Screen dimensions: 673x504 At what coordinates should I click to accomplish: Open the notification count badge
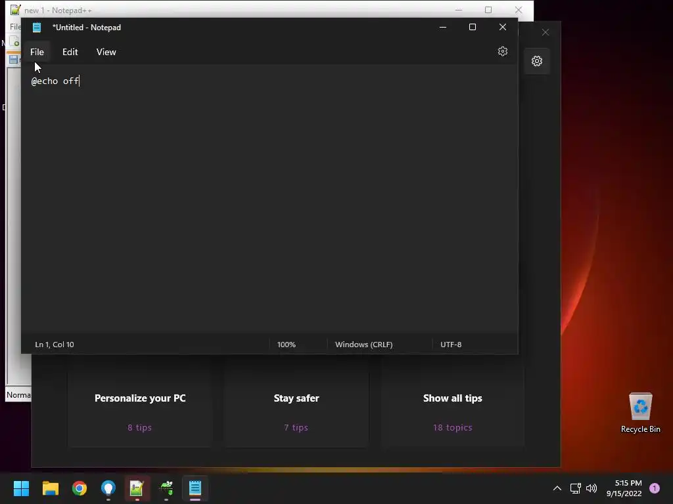655,488
